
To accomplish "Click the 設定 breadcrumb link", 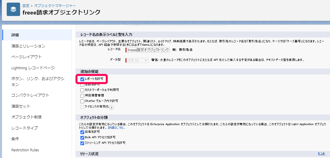I will click(26, 6).
